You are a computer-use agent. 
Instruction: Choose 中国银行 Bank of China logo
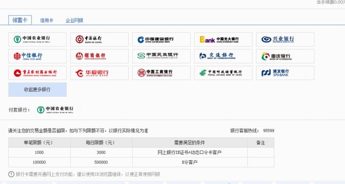99,40
